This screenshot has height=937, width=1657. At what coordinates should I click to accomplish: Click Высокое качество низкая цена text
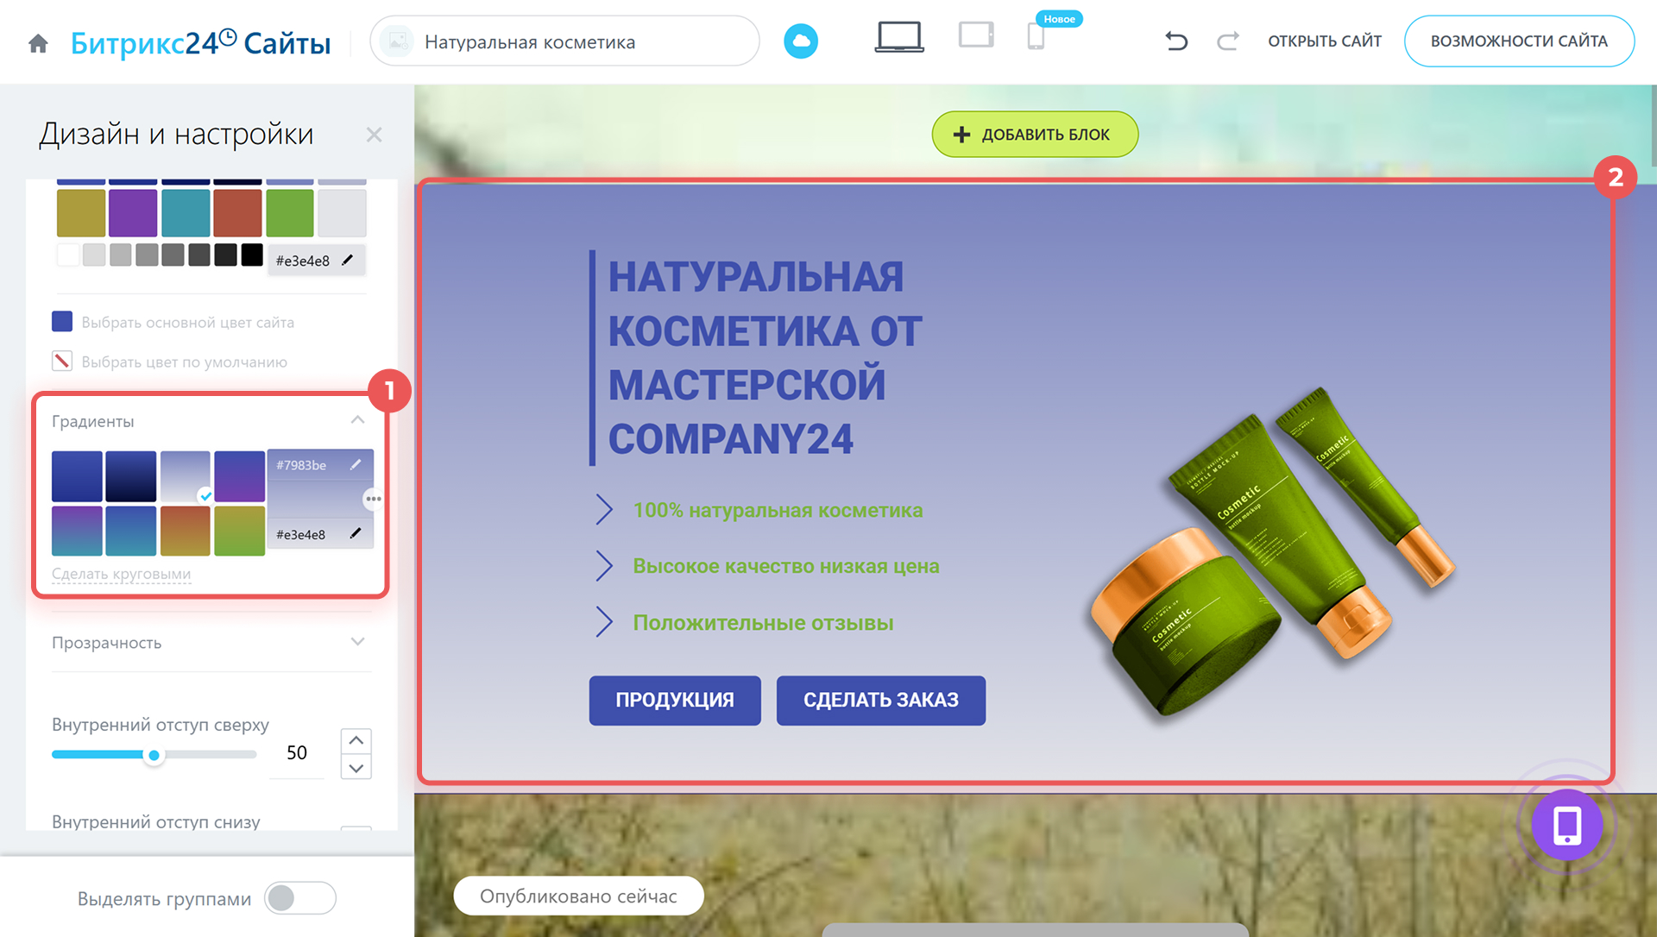[x=786, y=566]
